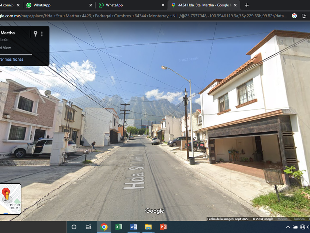The width and height of the screenshot is (310, 233).
Task: Open Task View from the taskbar
Action: coord(88,227)
